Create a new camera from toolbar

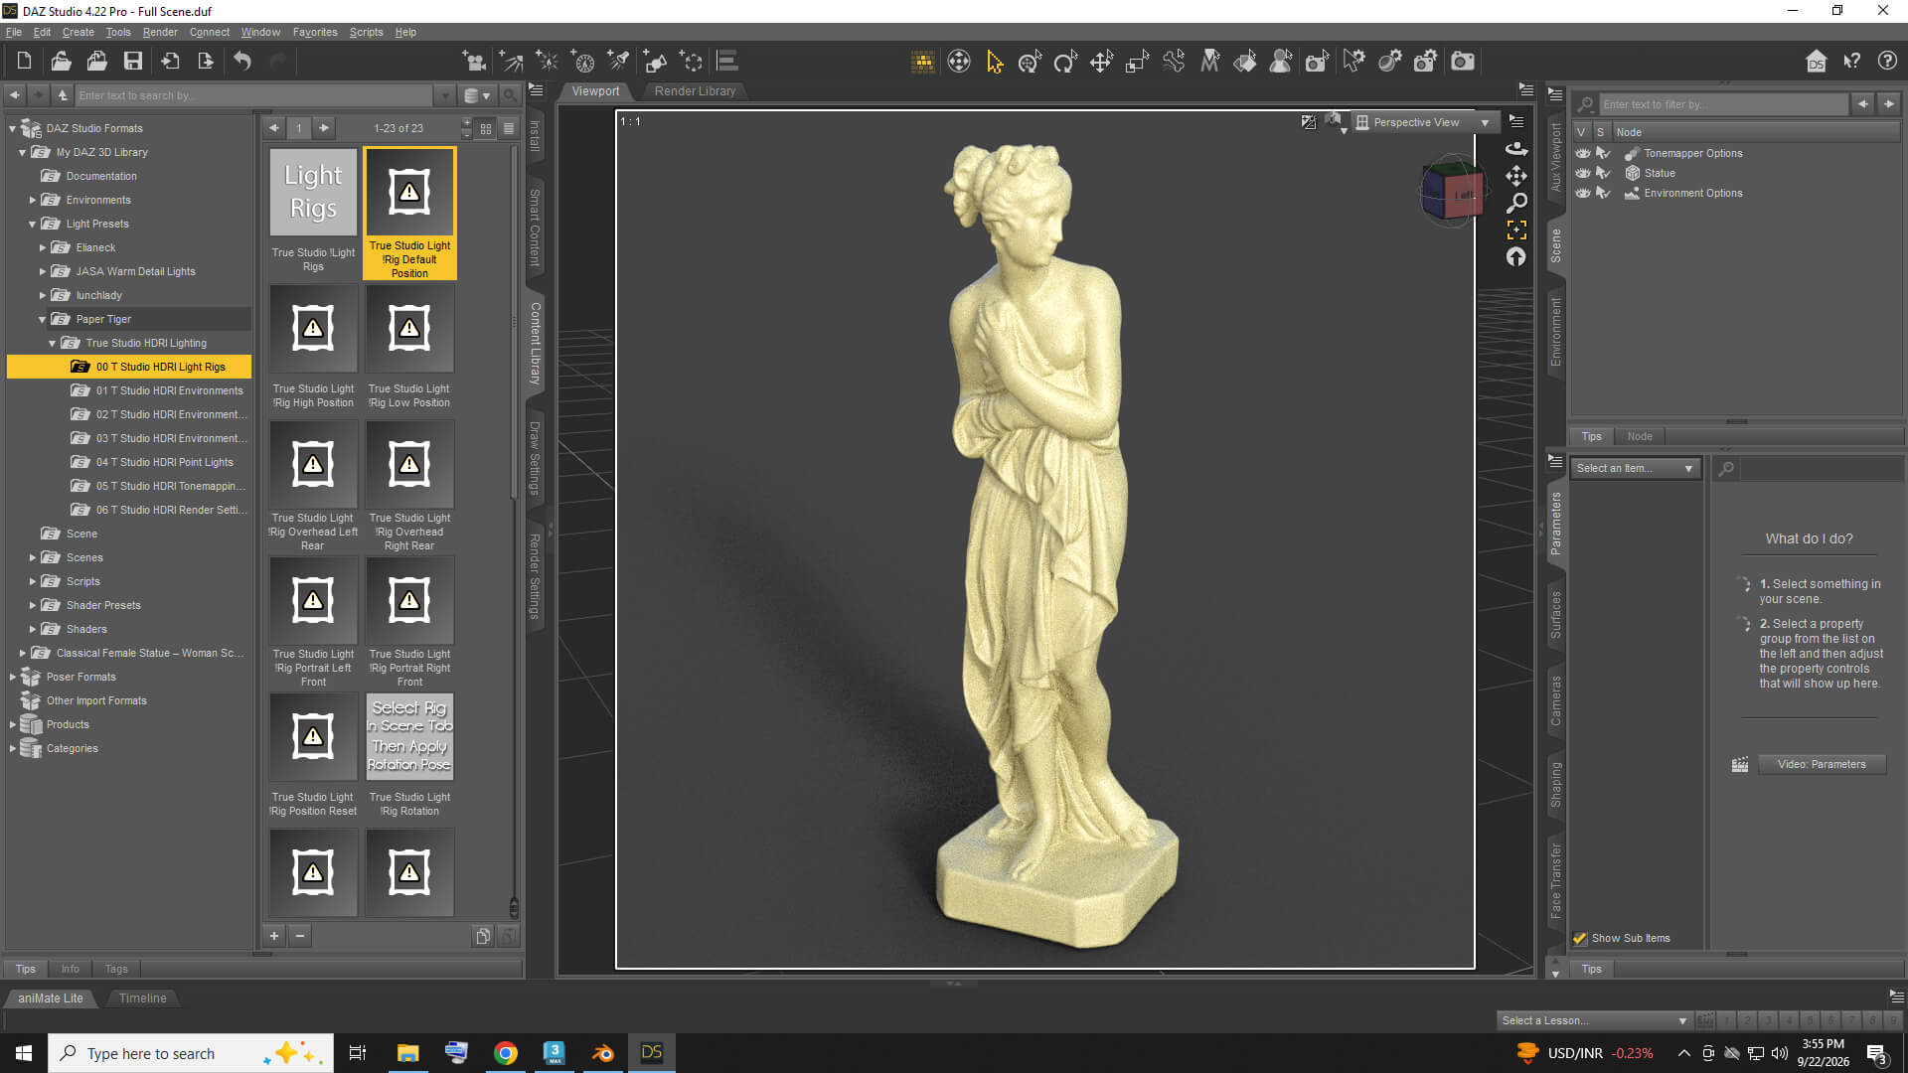(x=474, y=62)
